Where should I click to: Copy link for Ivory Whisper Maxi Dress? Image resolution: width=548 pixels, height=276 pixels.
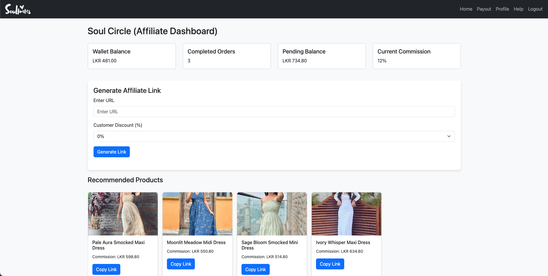(x=330, y=264)
